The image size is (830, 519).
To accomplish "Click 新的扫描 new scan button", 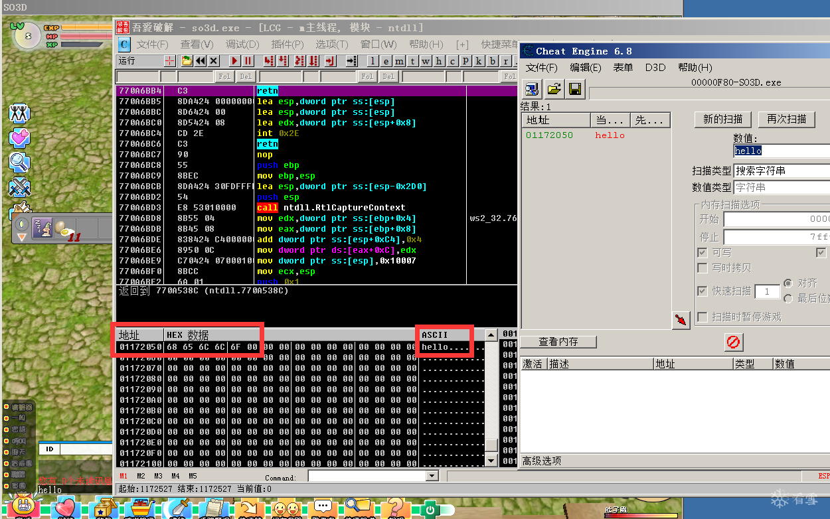I will (x=722, y=119).
